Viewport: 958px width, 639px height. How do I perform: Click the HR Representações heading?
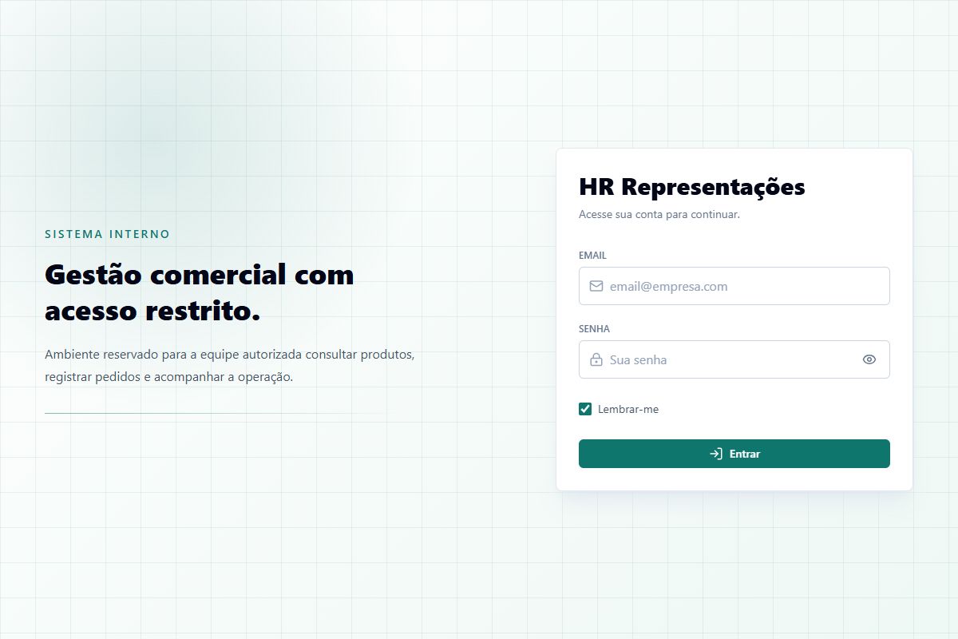(692, 187)
